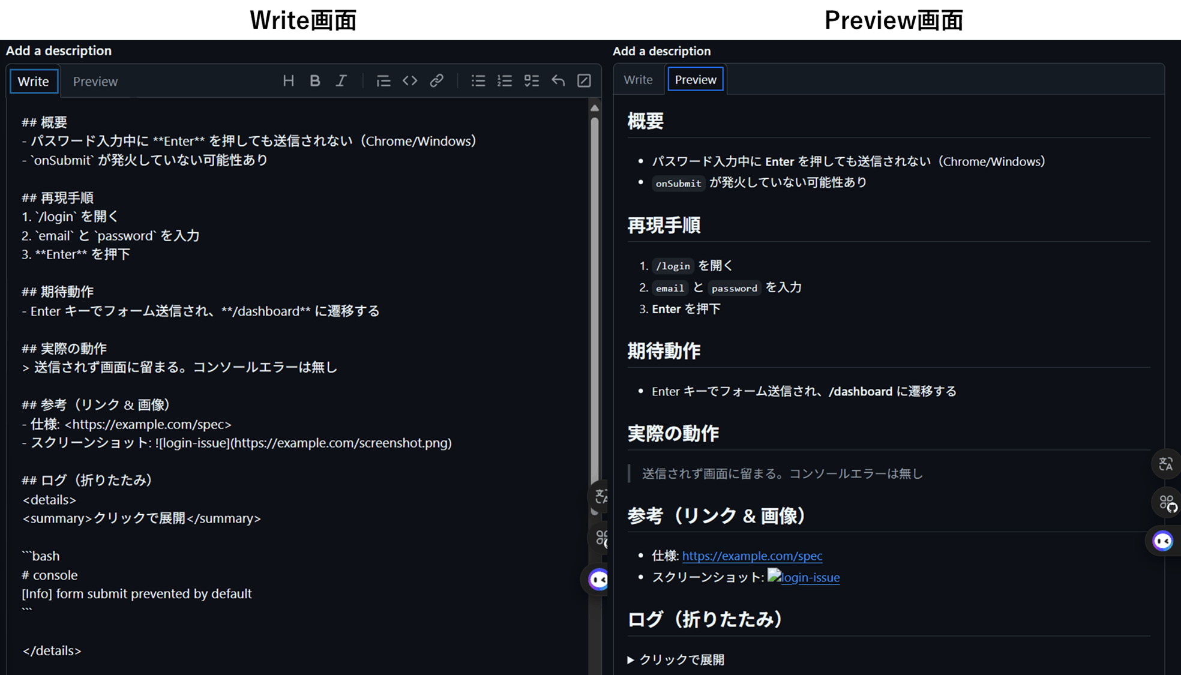
Task: Click the '## 期待動作' line in the editor
Action: point(58,292)
